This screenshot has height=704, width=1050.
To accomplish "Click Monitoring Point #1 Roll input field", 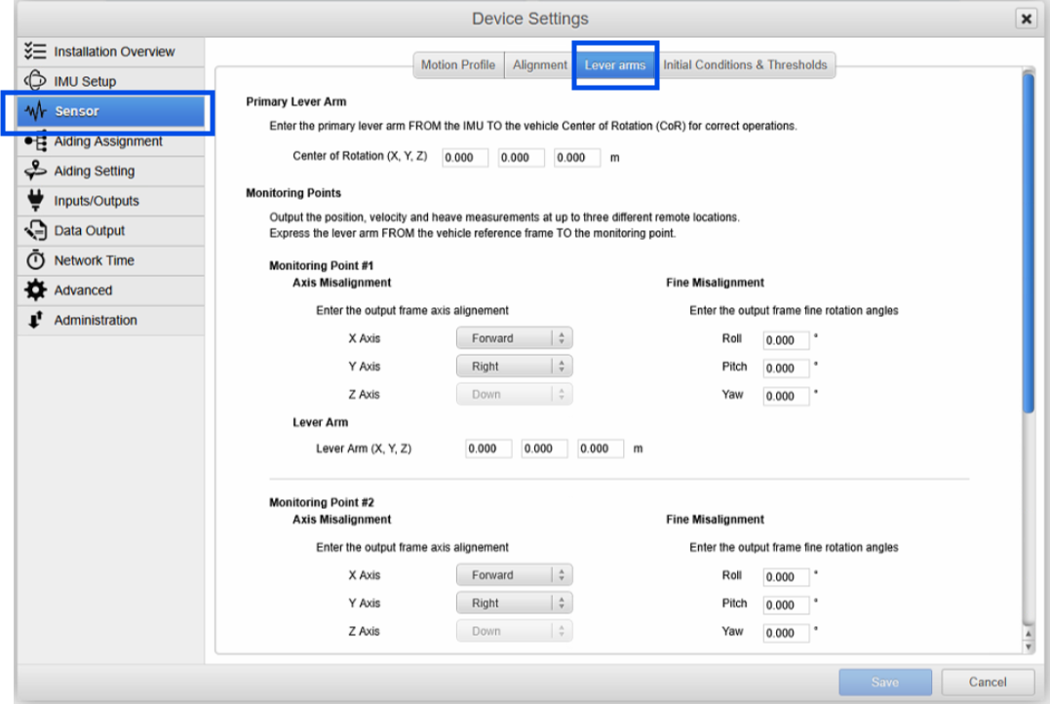I will (x=786, y=341).
